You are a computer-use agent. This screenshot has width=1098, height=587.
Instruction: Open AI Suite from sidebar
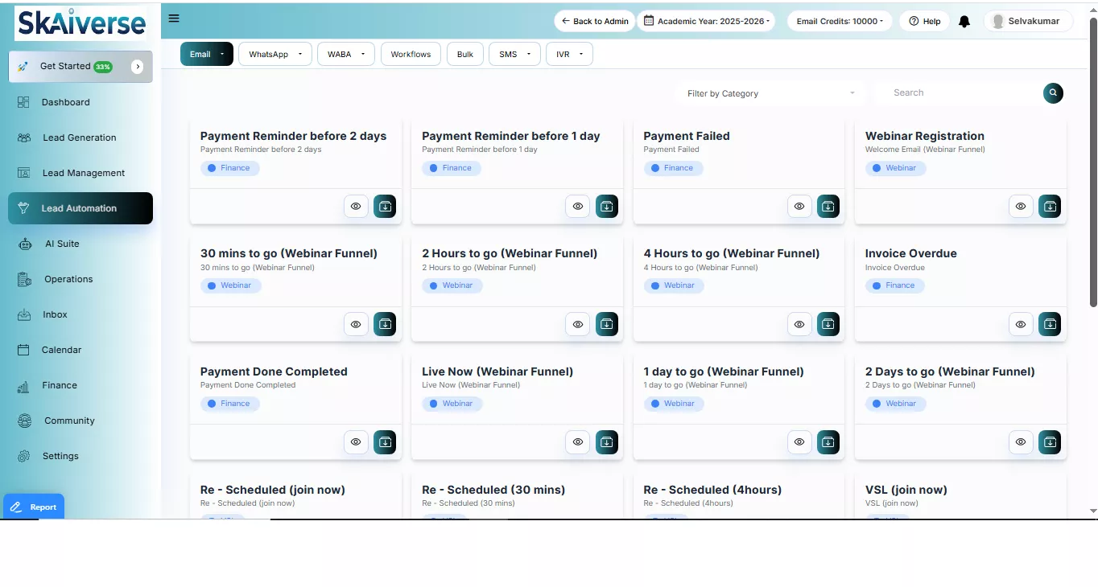(62, 244)
